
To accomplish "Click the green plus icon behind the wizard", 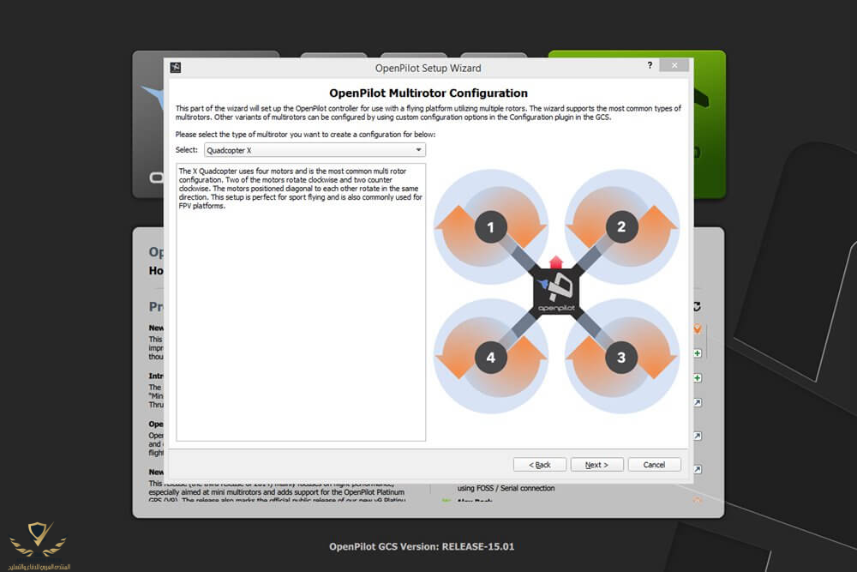I will pyautogui.click(x=698, y=353).
